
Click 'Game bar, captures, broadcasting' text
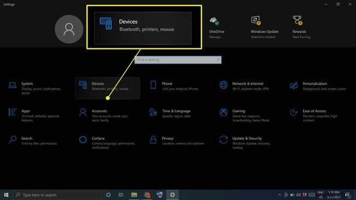pos(251,118)
